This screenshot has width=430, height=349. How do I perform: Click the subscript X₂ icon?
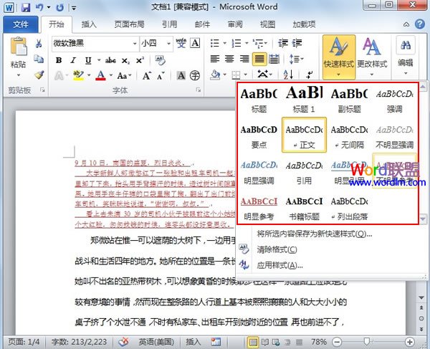[x=125, y=60]
